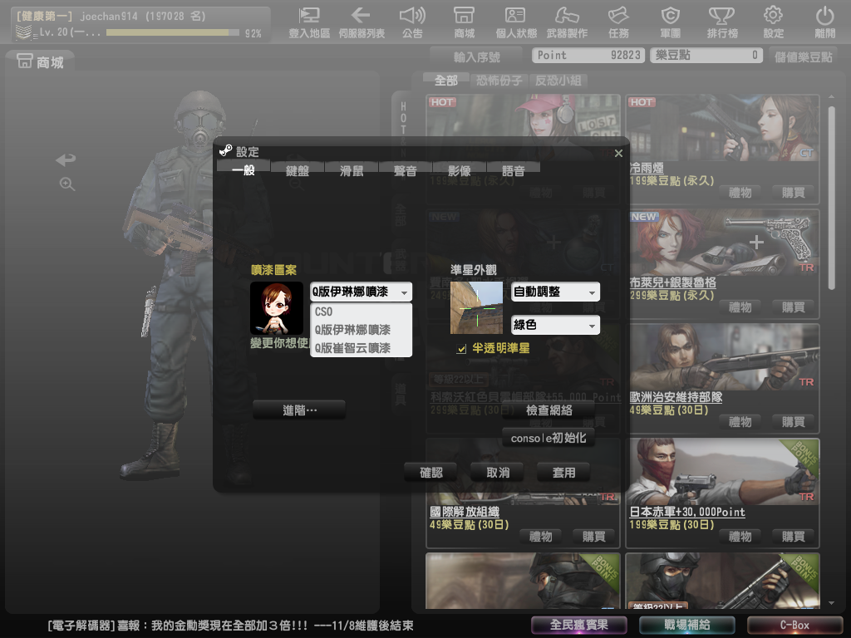851x638 pixels.
Task: Click the 戰場補給 bottom button
Action: (687, 625)
